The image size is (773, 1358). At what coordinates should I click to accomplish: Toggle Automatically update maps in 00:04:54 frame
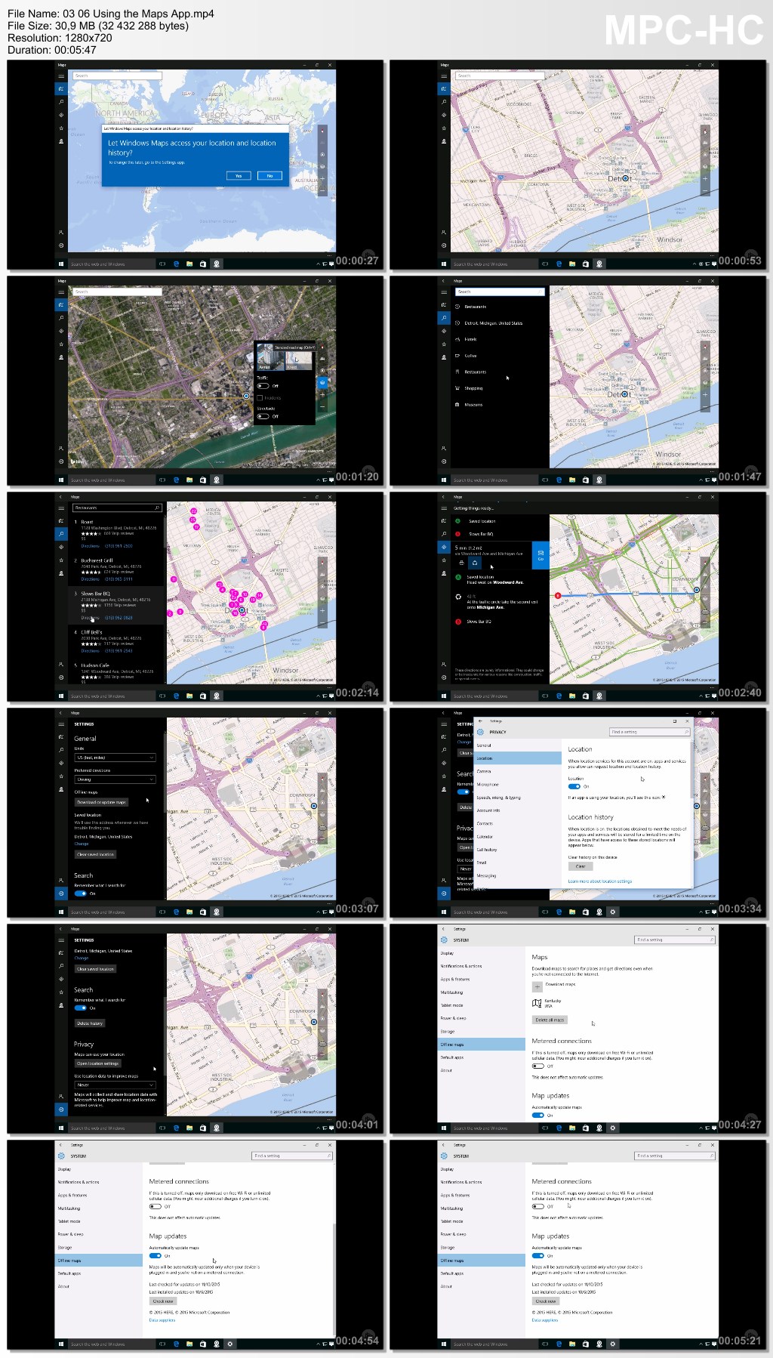pos(156,1255)
